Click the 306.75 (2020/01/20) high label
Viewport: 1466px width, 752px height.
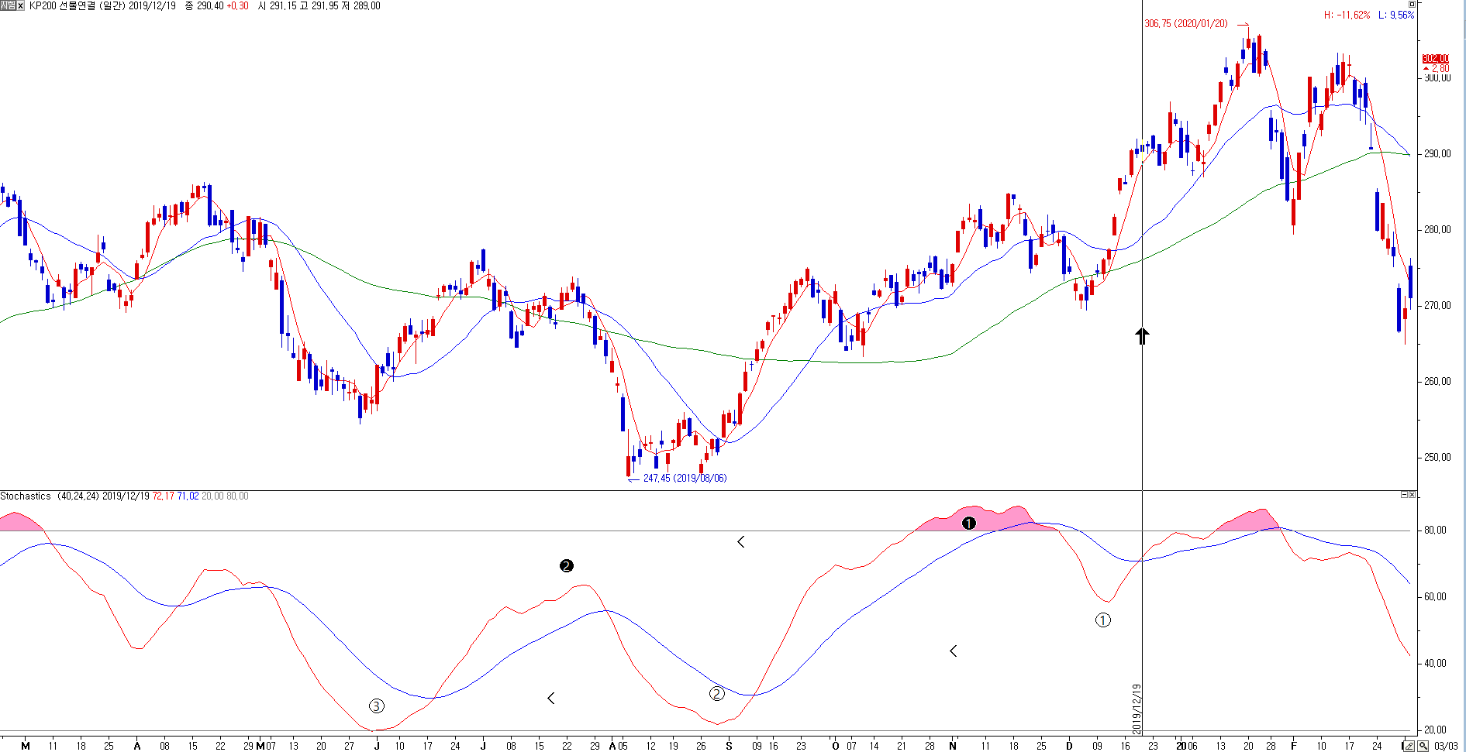[x=1186, y=24]
